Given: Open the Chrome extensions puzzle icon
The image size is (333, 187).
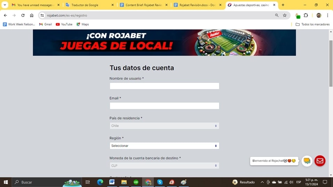Looking at the screenshot, I should point(306,15).
